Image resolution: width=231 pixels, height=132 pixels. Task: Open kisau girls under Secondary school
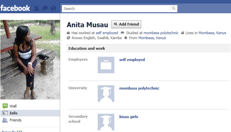pos(129,117)
